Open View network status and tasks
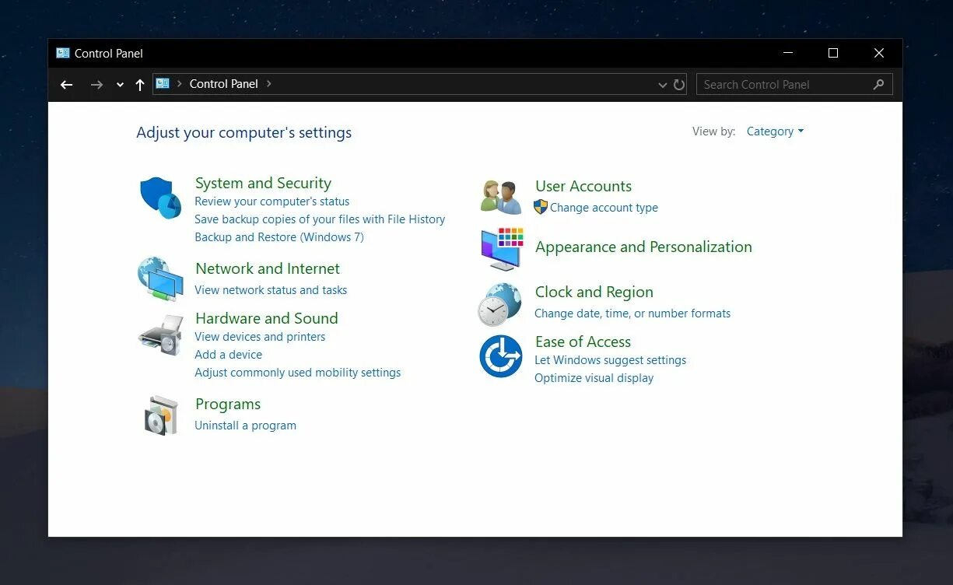Viewport: 953px width, 585px height. [271, 290]
